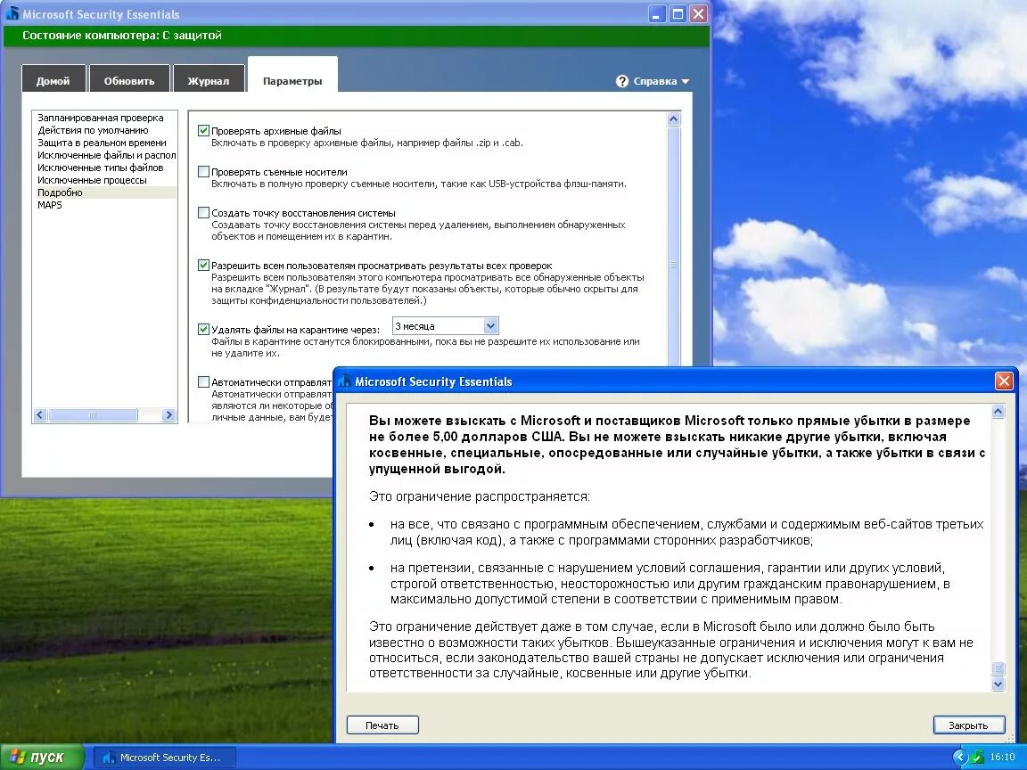The width and height of the screenshot is (1027, 770).
Task: Enable Автоматически отправлять checkbox
Action: click(x=203, y=381)
